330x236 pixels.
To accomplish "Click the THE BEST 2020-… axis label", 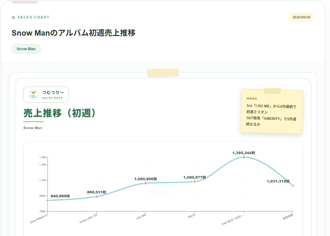I will tap(233, 219).
